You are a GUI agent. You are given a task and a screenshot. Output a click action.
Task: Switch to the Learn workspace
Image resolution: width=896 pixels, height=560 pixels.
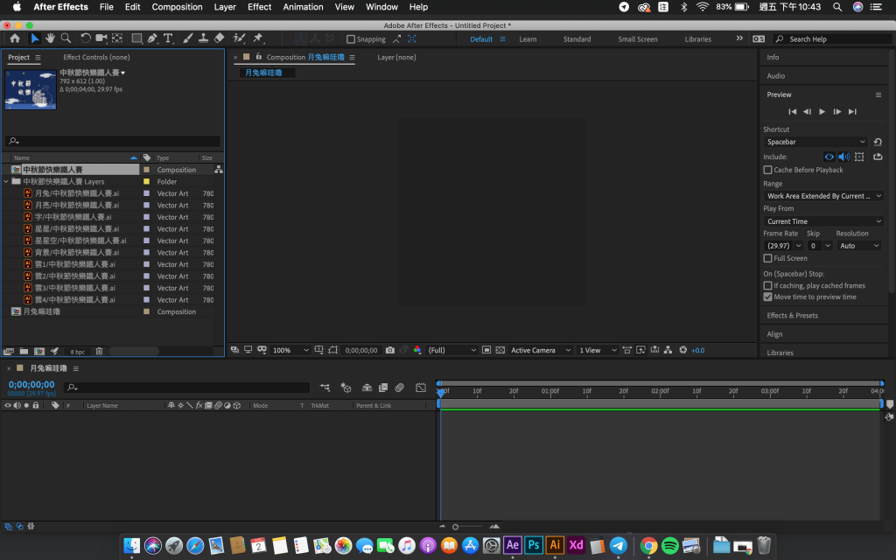(x=528, y=39)
